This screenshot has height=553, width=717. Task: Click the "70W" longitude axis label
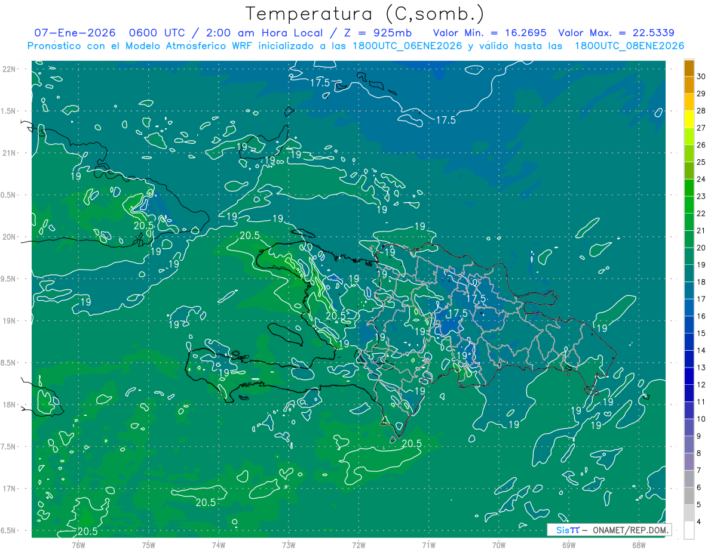pyautogui.click(x=499, y=545)
